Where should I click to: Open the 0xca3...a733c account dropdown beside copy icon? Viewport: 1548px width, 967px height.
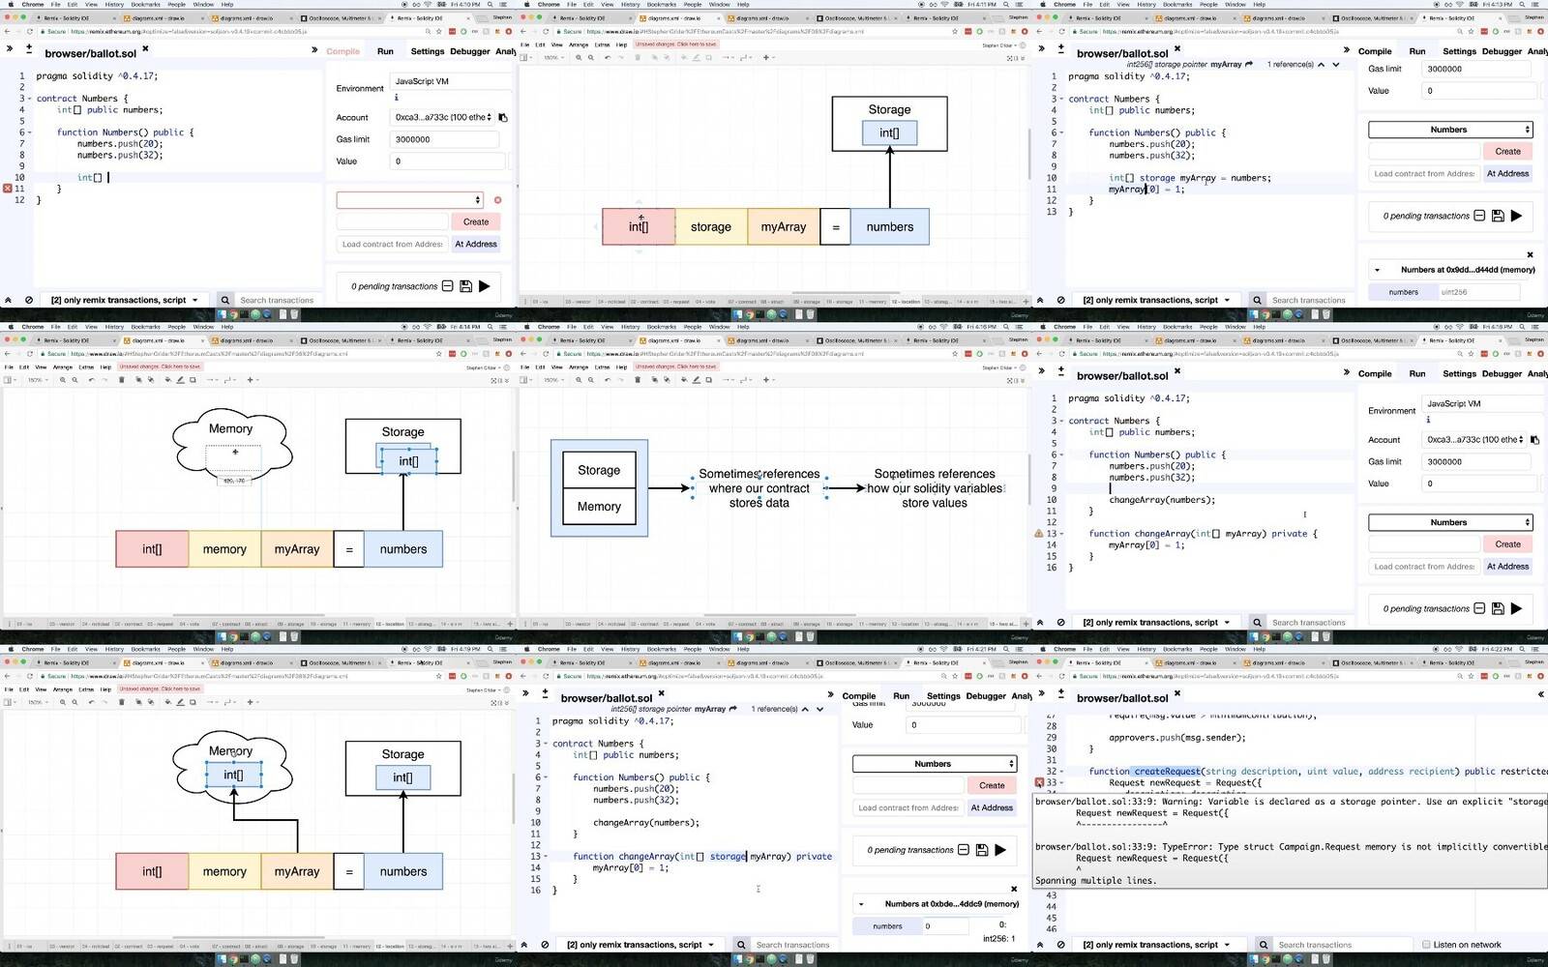tap(444, 118)
